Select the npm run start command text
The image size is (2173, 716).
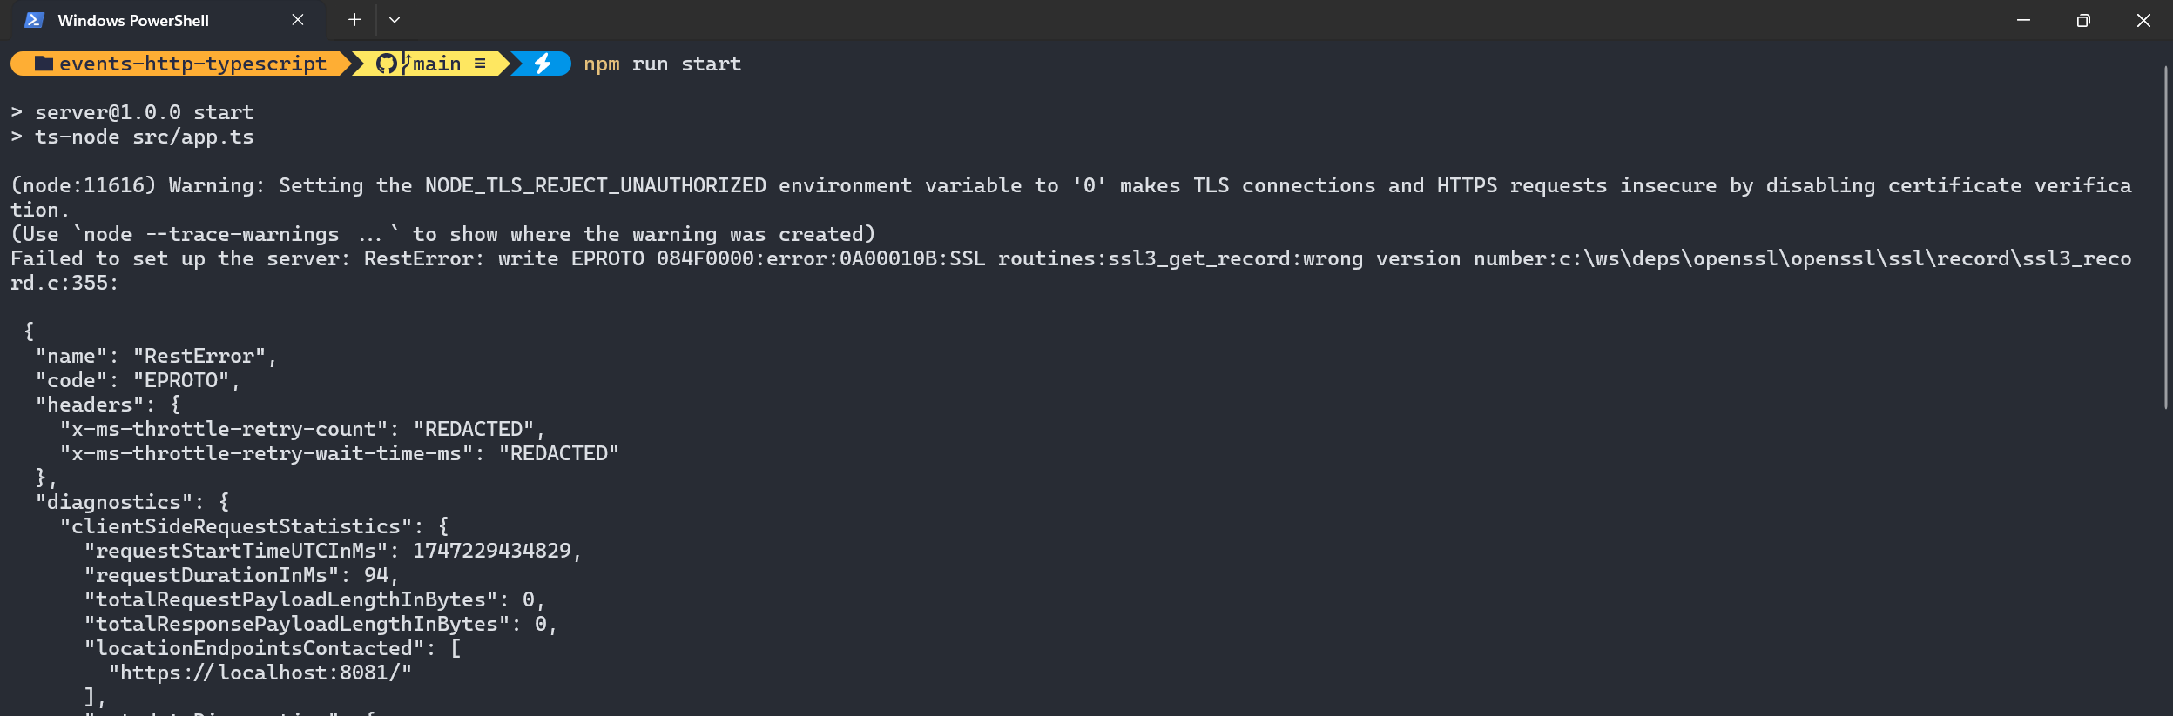pos(663,63)
